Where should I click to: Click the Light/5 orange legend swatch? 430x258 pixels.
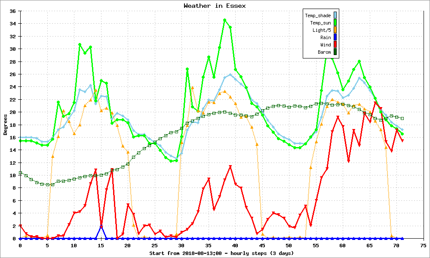(x=335, y=30)
